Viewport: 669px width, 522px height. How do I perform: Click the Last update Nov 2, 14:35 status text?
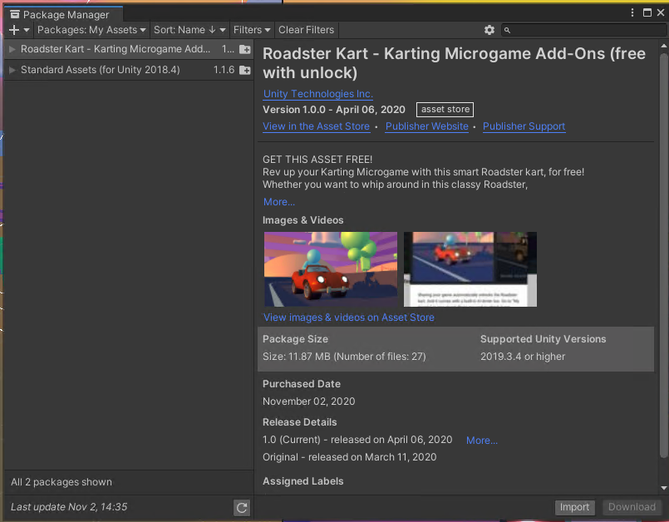coord(69,507)
